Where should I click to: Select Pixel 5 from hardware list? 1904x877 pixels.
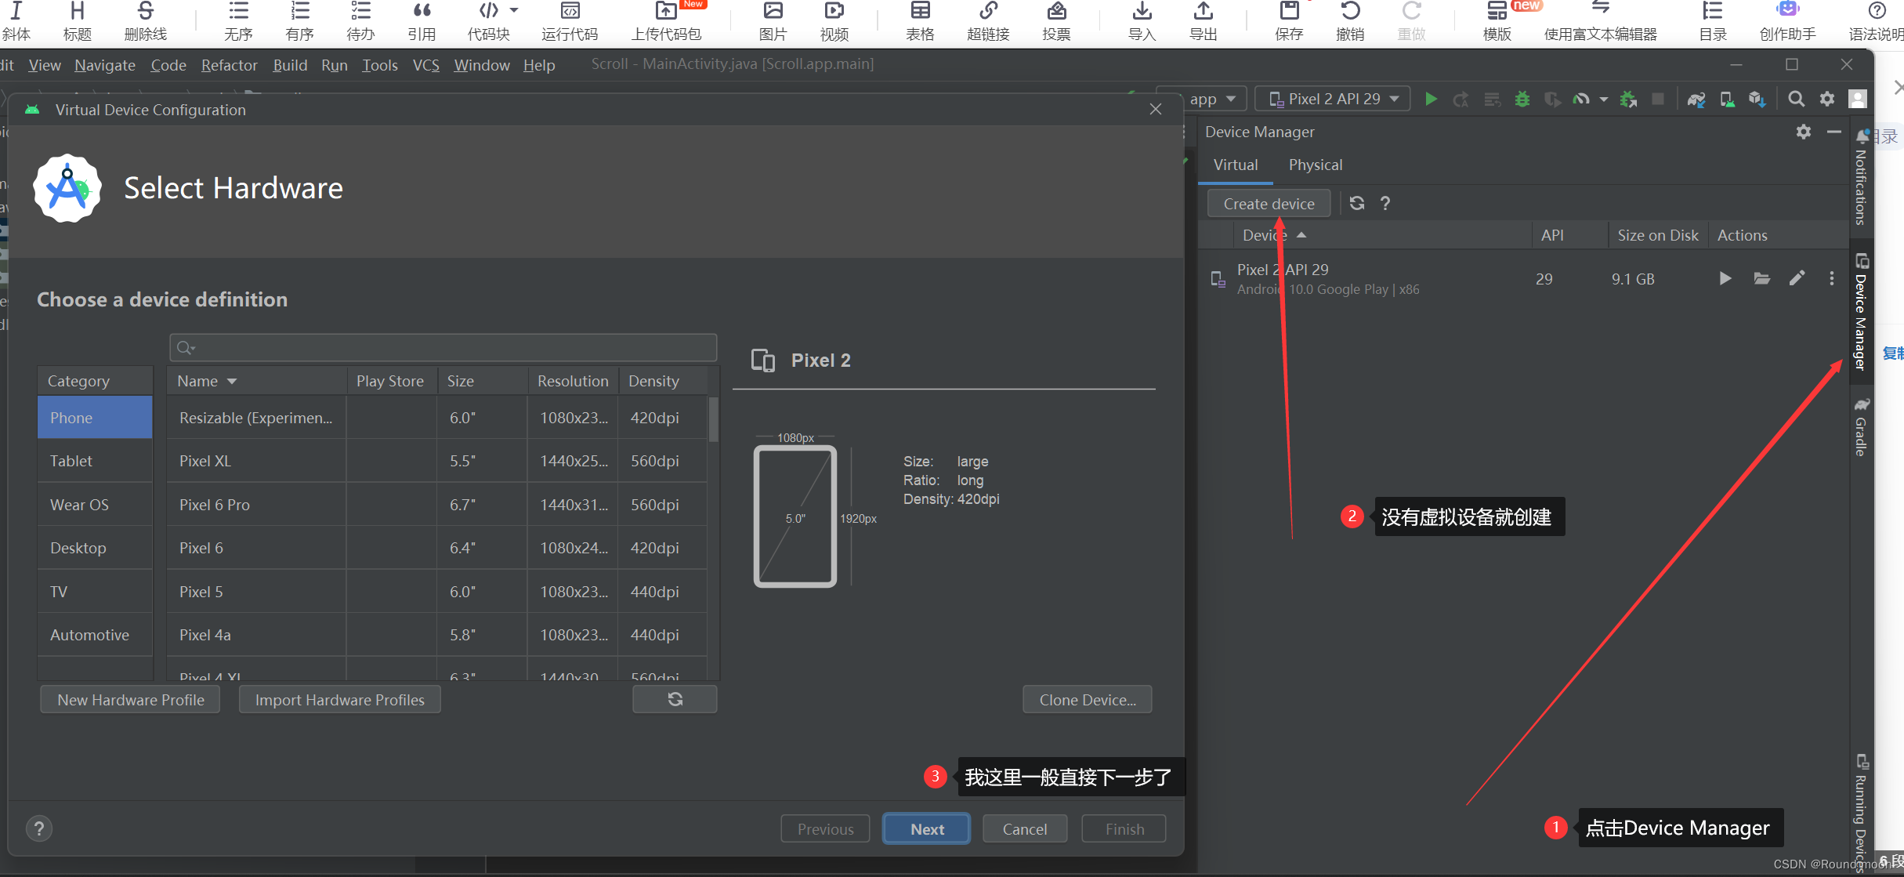pyautogui.click(x=201, y=592)
